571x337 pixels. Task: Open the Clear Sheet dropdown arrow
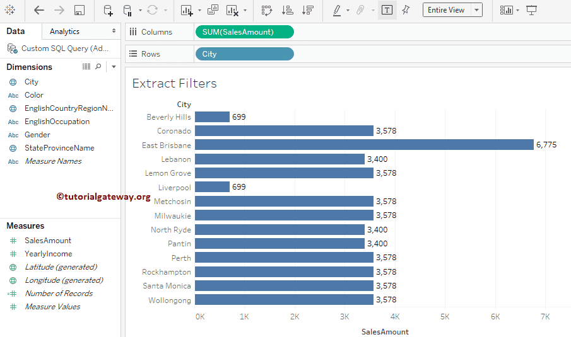tap(245, 11)
